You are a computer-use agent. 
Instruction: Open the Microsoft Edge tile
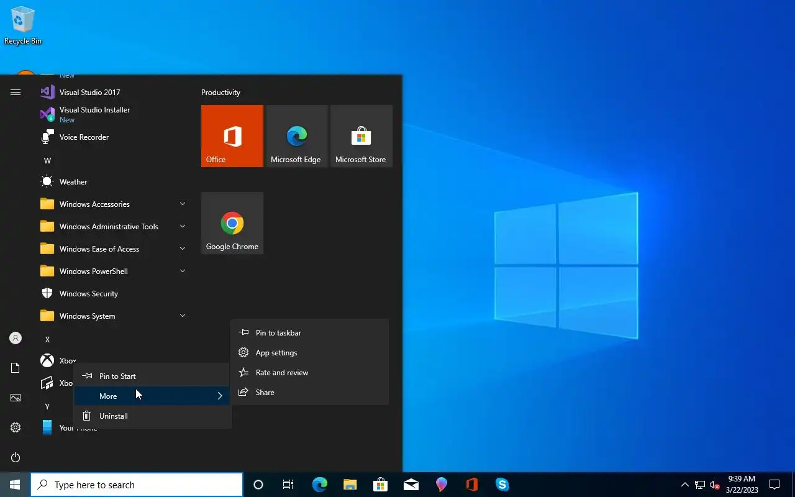(x=297, y=136)
